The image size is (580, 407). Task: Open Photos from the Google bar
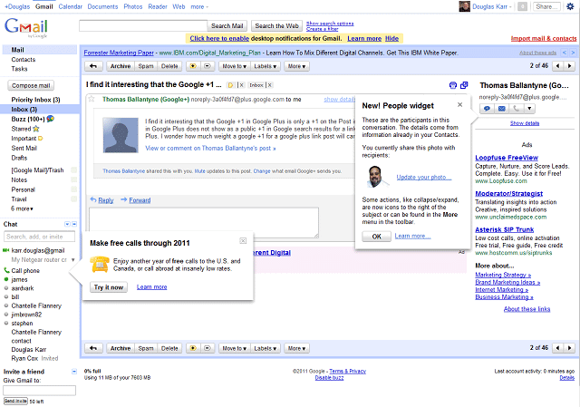point(133,6)
